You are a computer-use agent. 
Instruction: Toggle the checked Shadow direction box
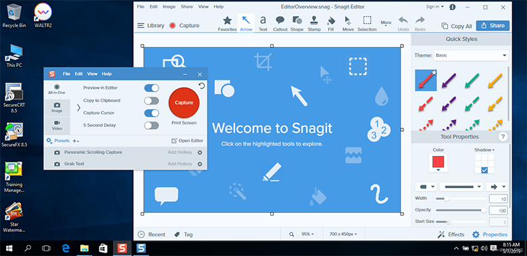coord(484,170)
